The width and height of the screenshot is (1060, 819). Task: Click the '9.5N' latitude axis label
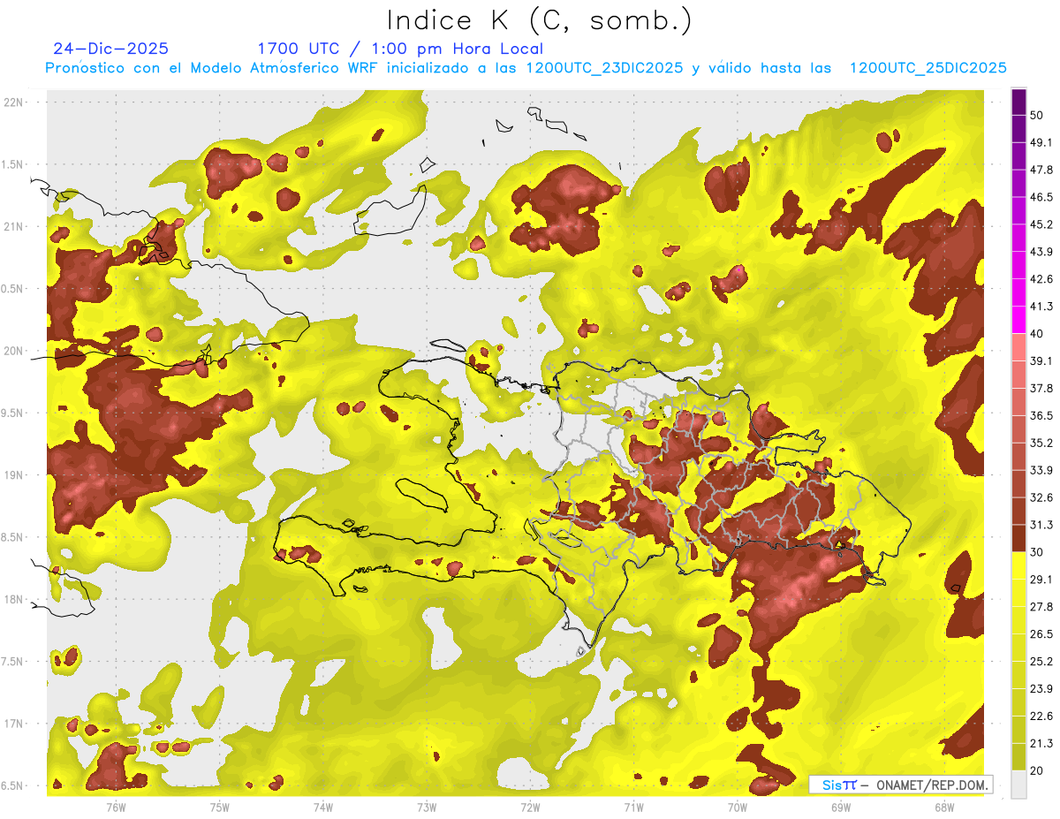tap(13, 413)
